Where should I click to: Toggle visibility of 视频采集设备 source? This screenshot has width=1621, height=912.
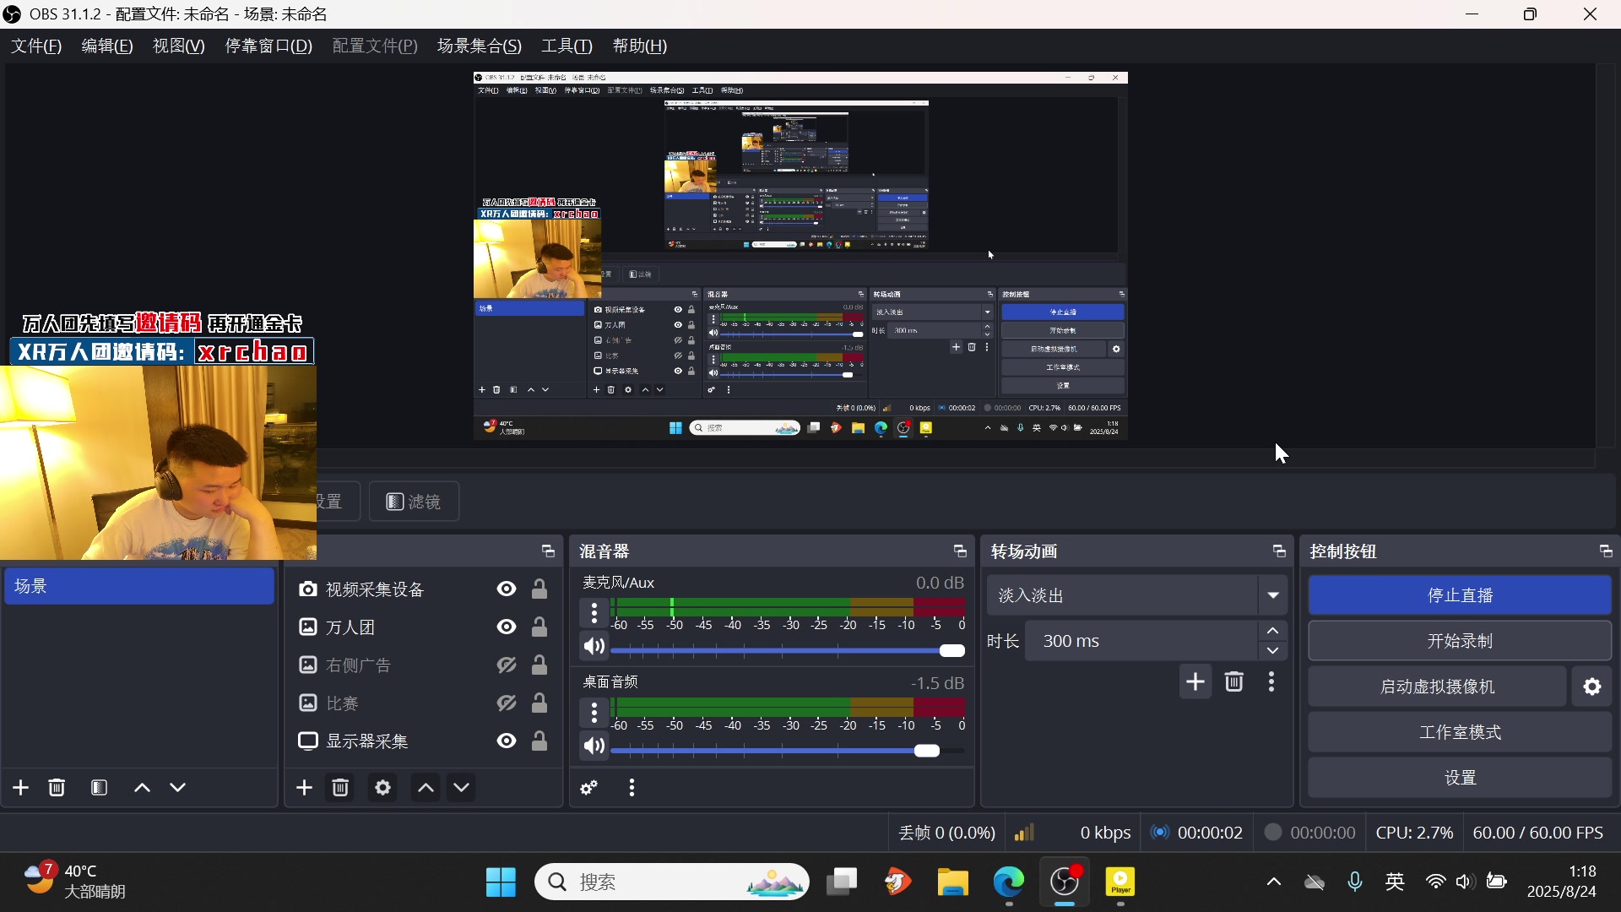pyautogui.click(x=507, y=589)
